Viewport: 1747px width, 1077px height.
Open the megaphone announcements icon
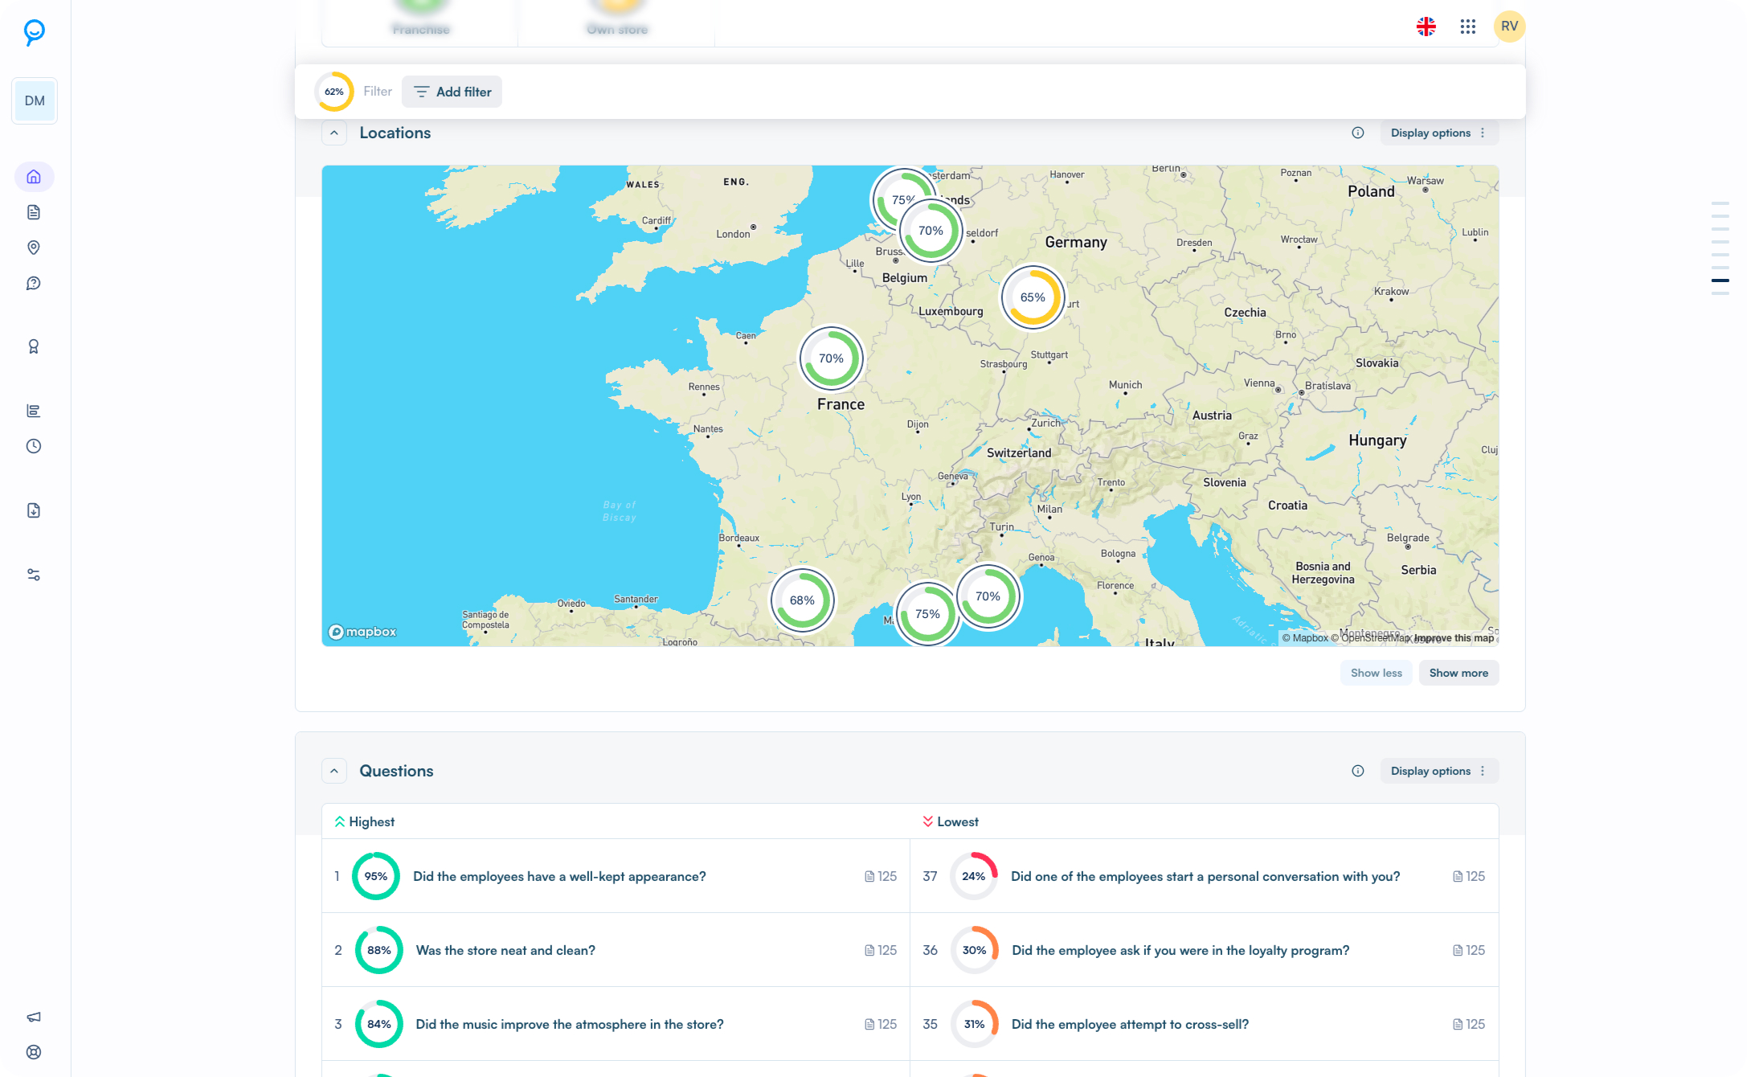point(34,1017)
